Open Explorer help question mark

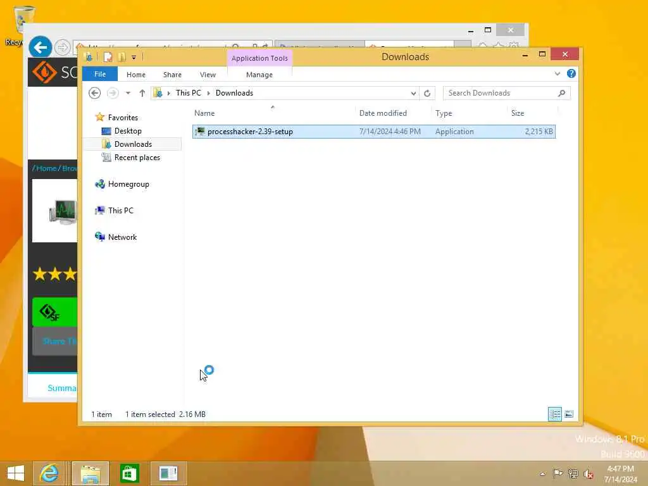(571, 73)
